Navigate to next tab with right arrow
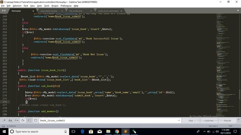This screenshot has width=241, height=135. pyautogui.click(x=5, y=10)
